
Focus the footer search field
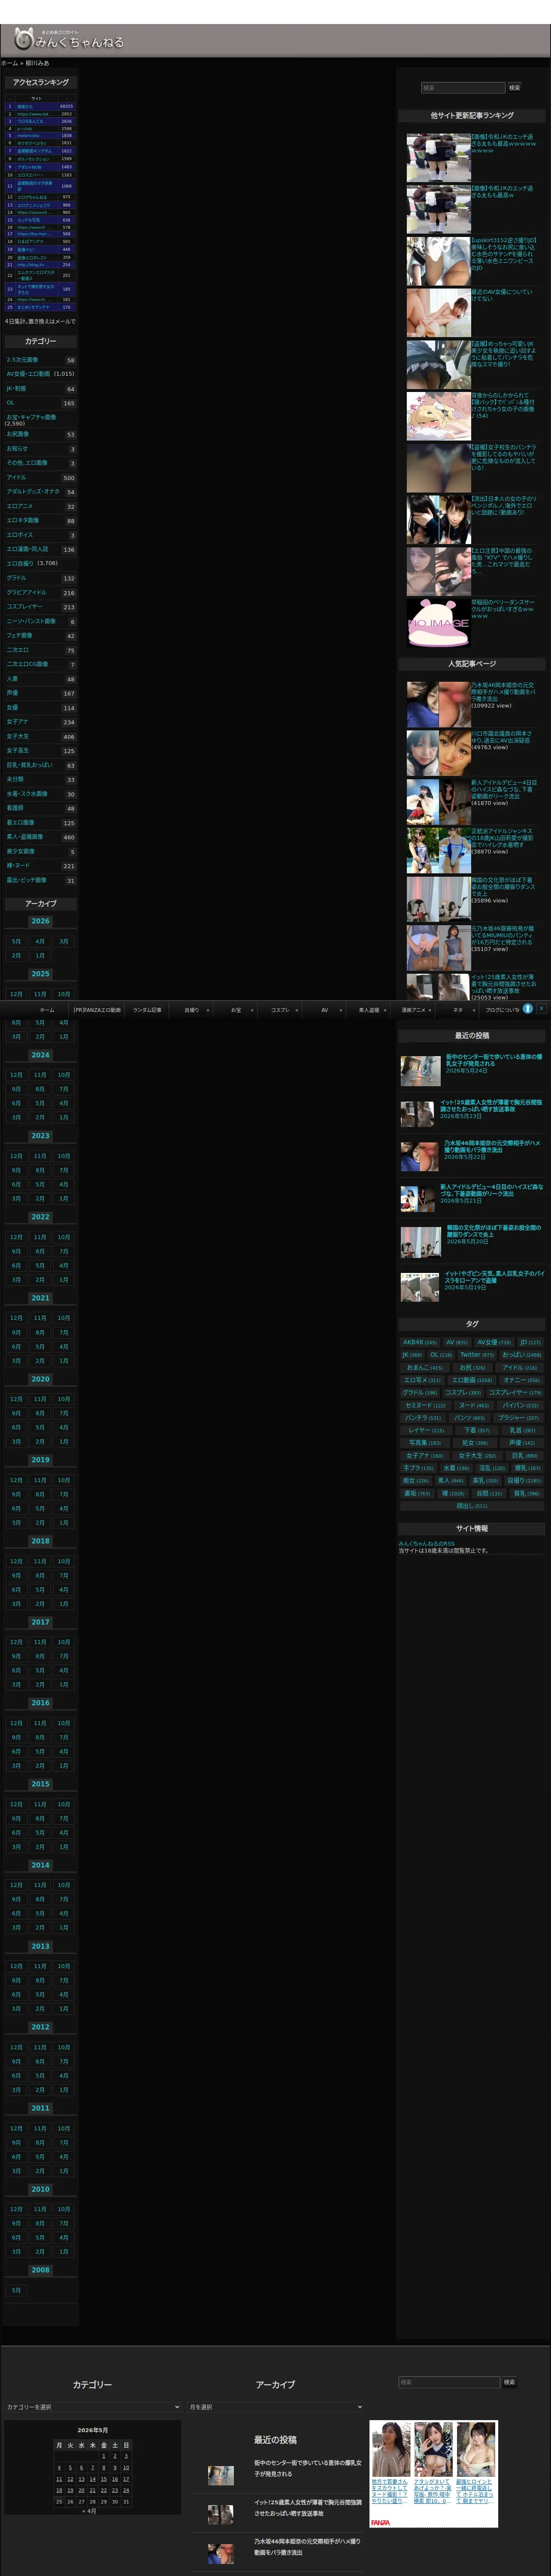pos(449,2382)
